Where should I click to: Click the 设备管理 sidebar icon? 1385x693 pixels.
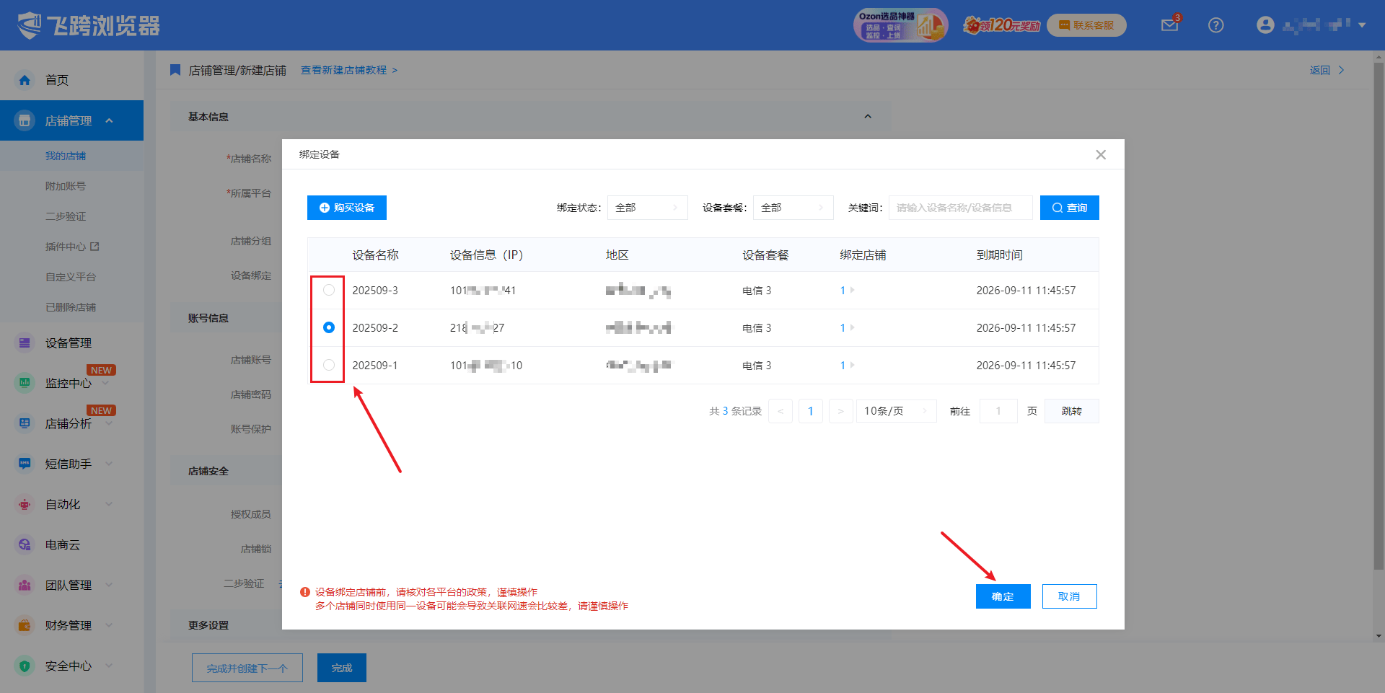[25, 343]
